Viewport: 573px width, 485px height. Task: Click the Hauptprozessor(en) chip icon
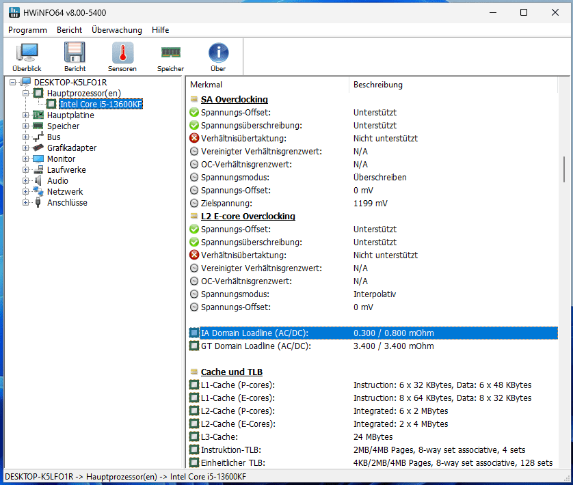[38, 93]
